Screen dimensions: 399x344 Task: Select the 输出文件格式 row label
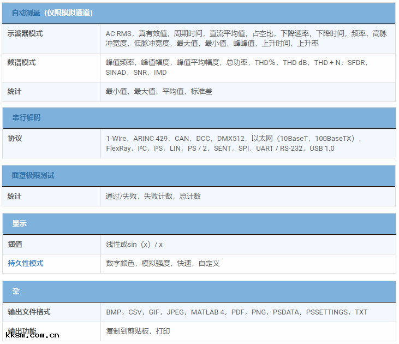click(x=29, y=312)
